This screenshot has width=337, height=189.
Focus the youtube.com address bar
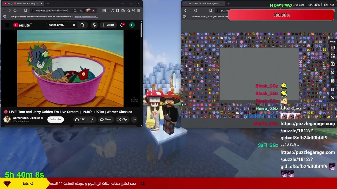[53, 10]
